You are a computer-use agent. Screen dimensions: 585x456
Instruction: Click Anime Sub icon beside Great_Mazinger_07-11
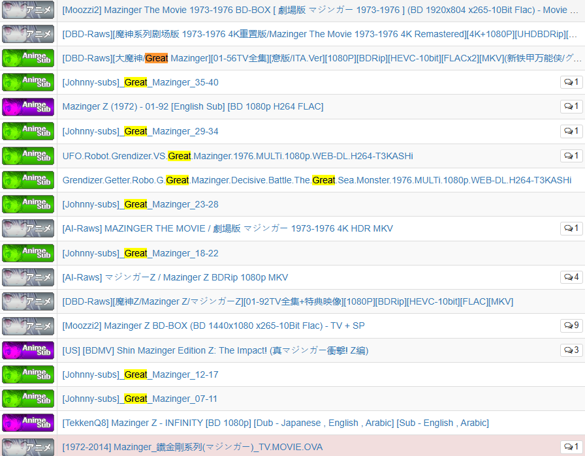click(28, 399)
